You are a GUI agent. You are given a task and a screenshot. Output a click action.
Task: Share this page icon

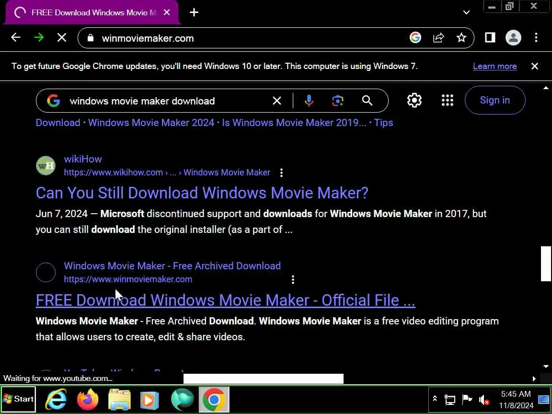tap(438, 38)
